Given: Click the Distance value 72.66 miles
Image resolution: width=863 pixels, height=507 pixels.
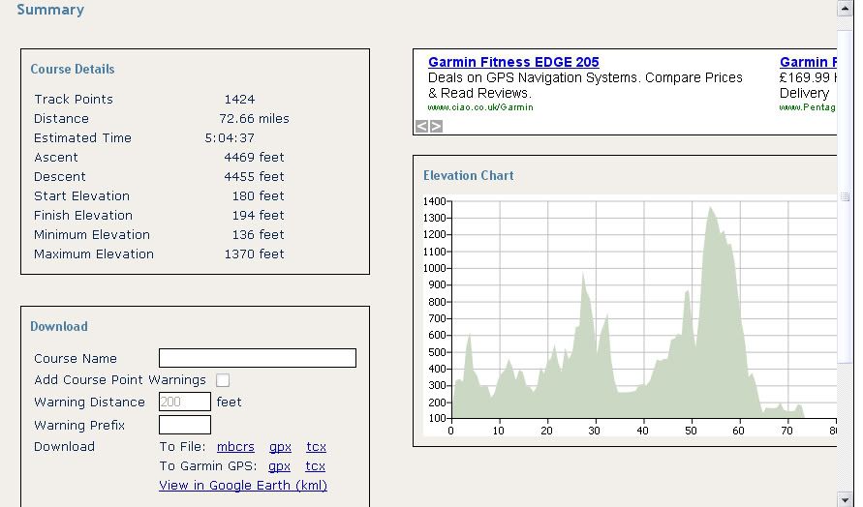Looking at the screenshot, I should 255,119.
